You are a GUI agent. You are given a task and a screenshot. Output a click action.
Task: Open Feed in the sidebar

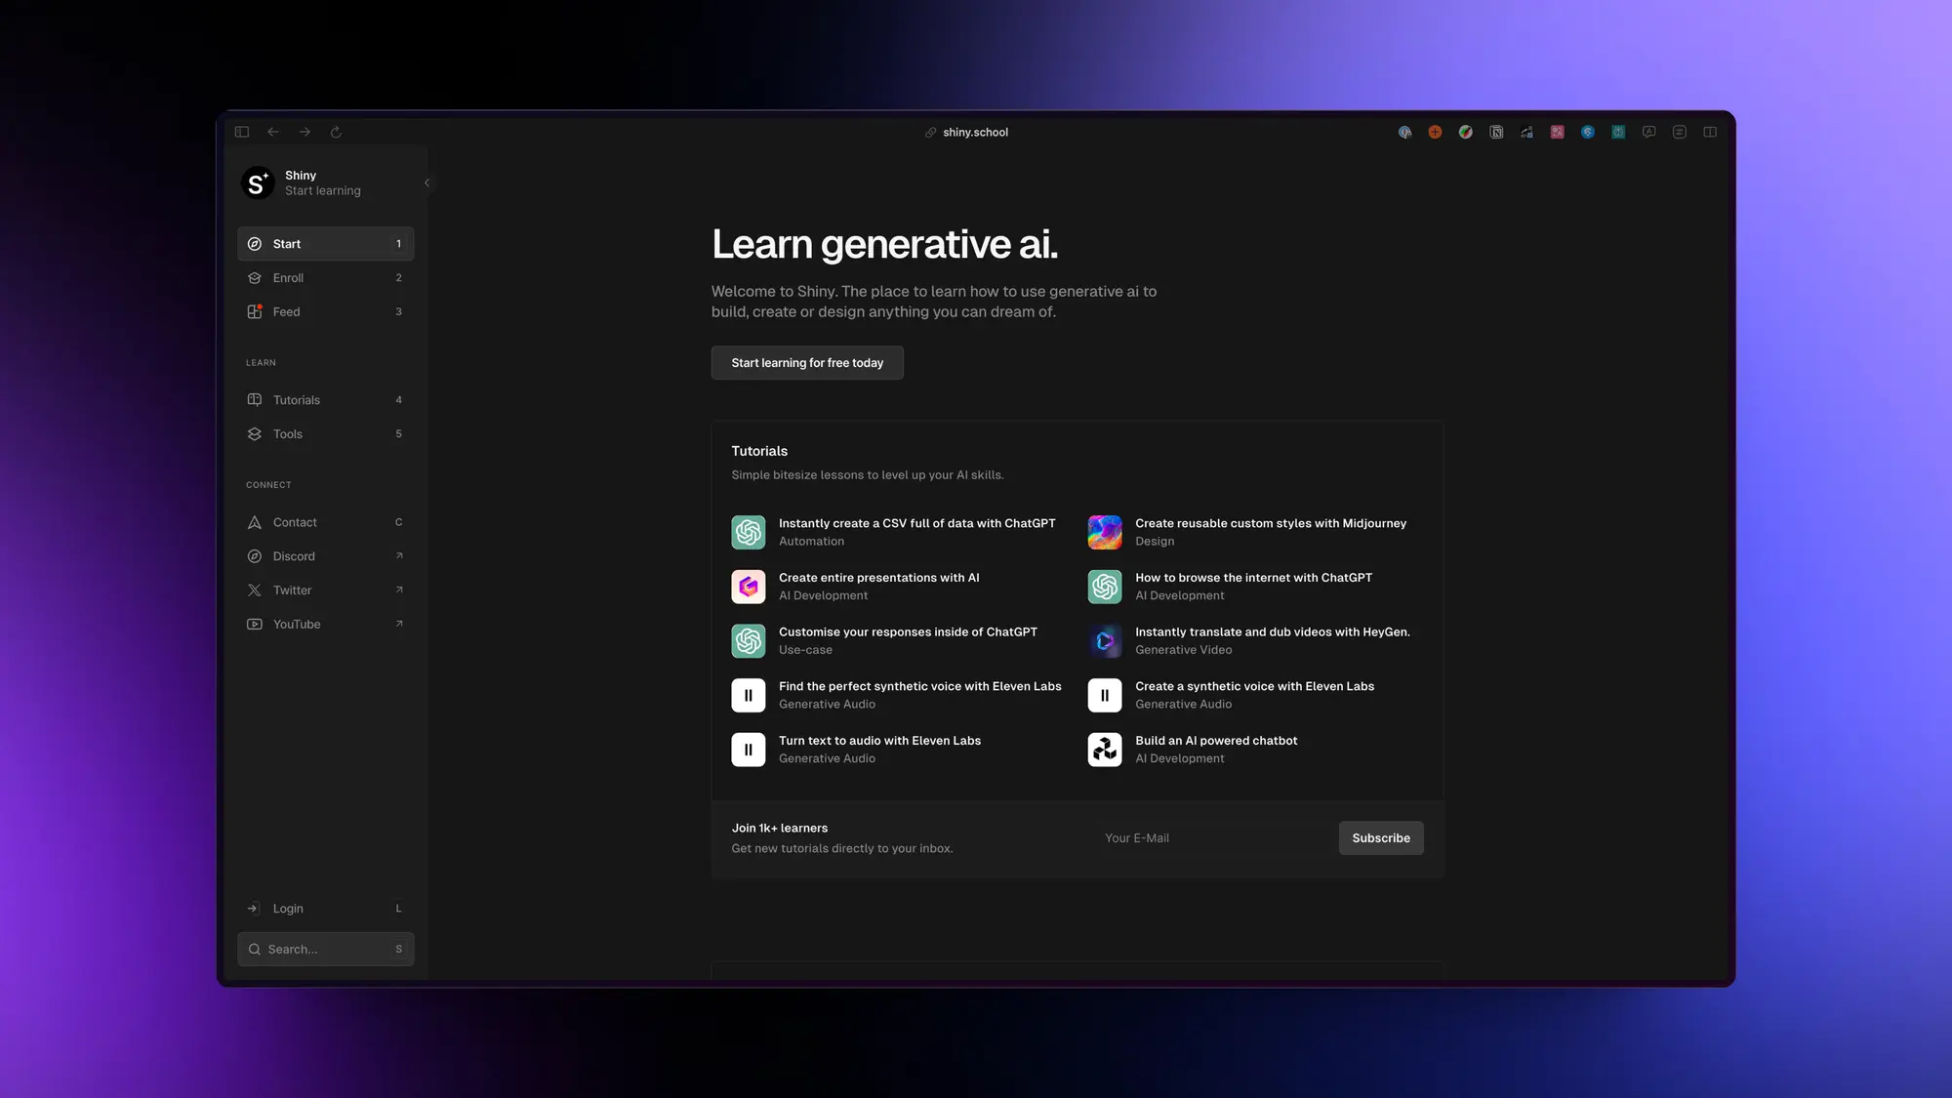pos(325,312)
